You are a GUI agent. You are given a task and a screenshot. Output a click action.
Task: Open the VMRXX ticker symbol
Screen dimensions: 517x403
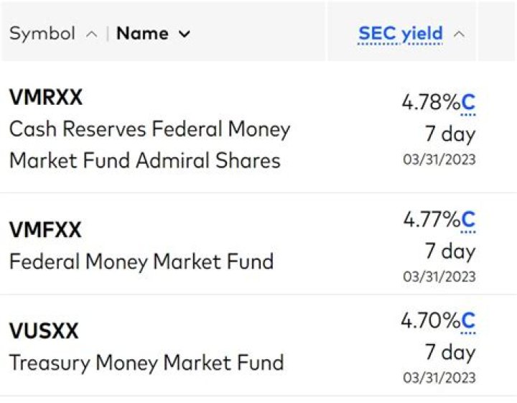click(46, 98)
